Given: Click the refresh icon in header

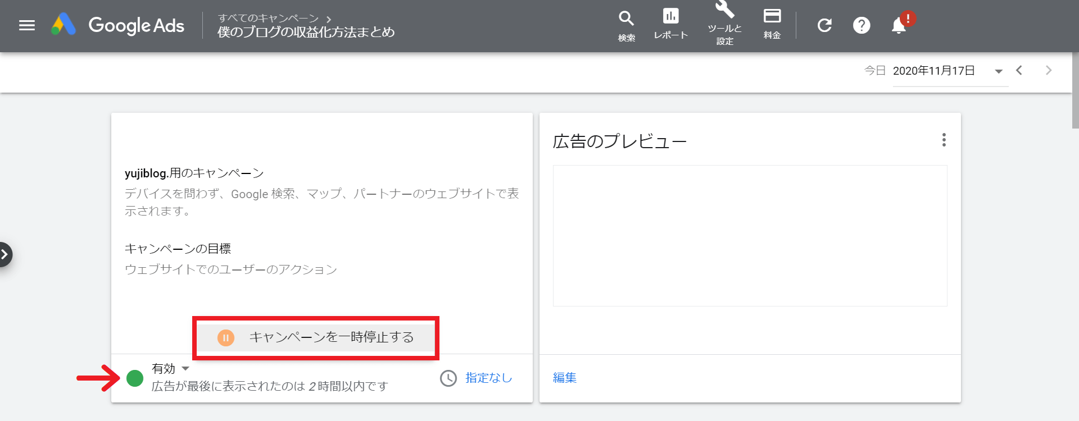Looking at the screenshot, I should point(824,25).
